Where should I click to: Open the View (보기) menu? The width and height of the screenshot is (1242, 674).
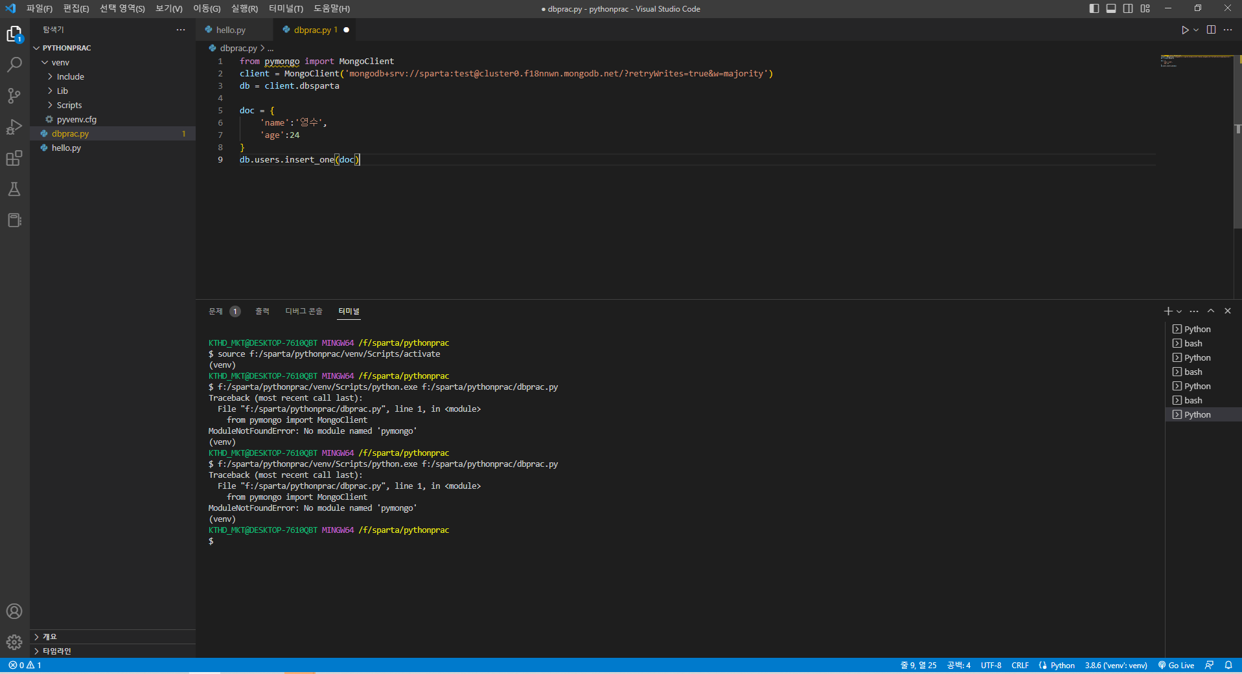click(x=169, y=8)
